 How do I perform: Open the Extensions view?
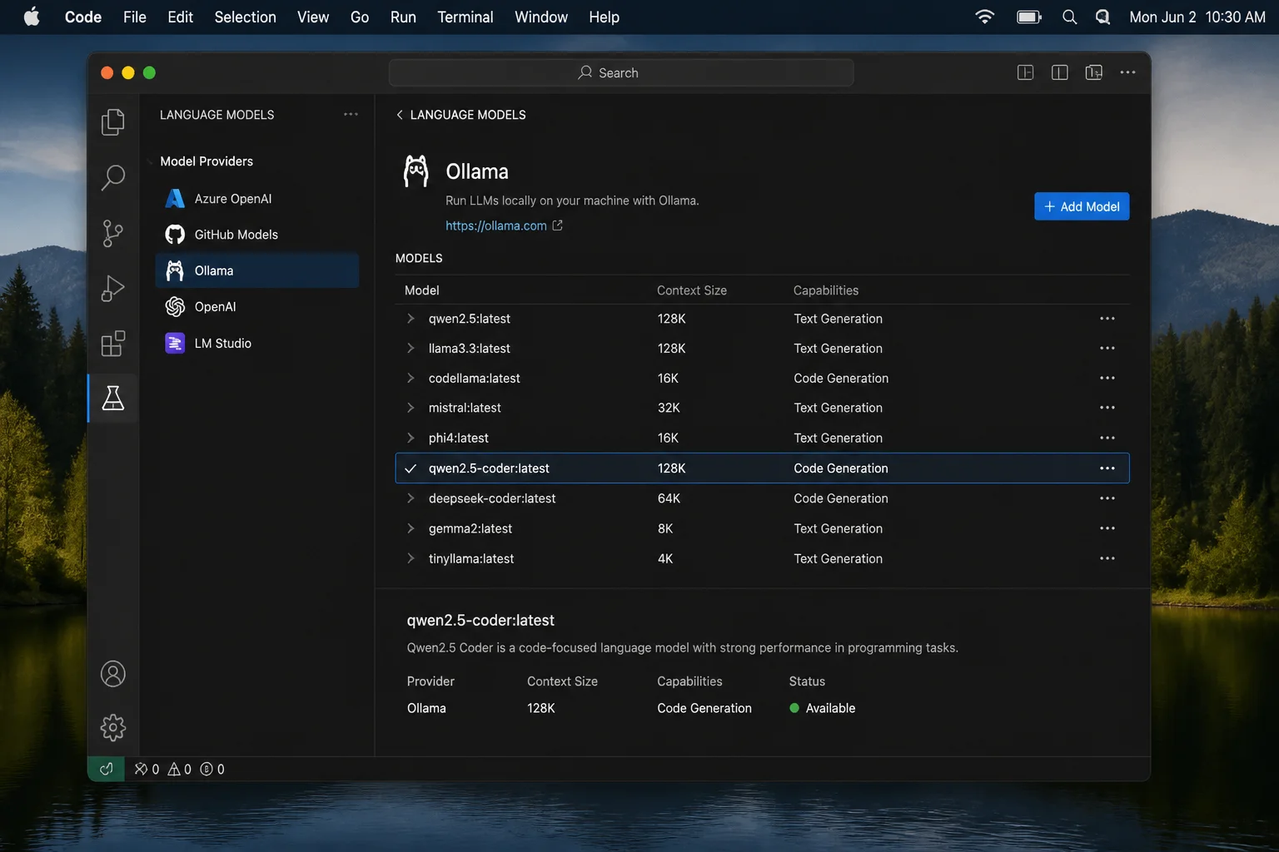coord(113,343)
